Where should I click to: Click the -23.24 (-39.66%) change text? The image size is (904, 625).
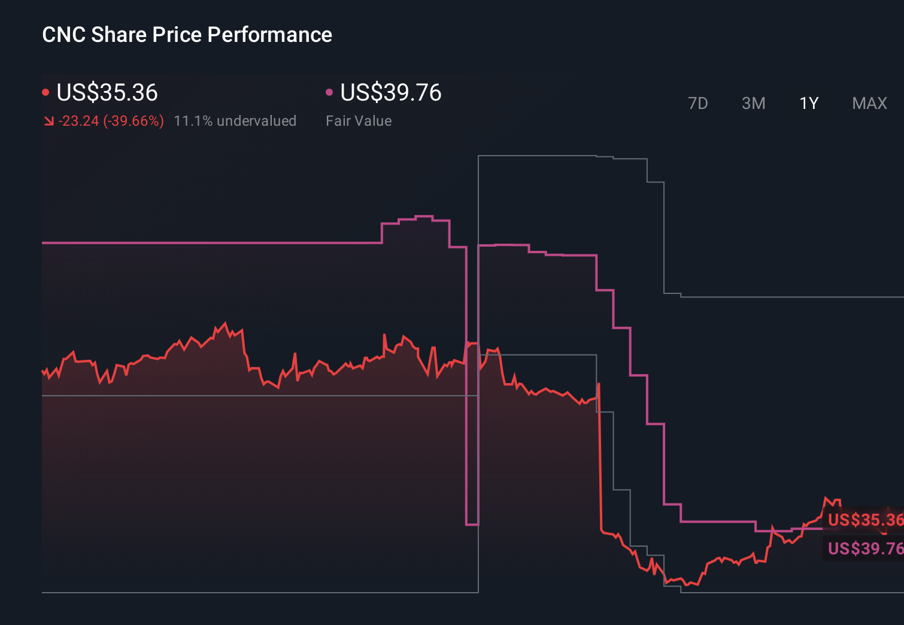pyautogui.click(x=112, y=120)
